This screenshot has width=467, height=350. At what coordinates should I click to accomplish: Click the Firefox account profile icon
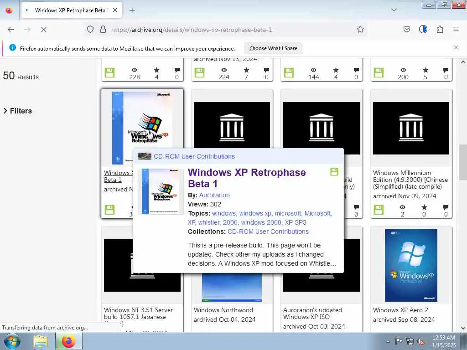423,29
